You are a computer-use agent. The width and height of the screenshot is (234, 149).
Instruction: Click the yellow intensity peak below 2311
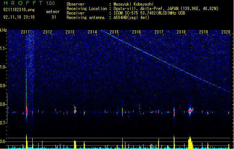click(x=27, y=142)
